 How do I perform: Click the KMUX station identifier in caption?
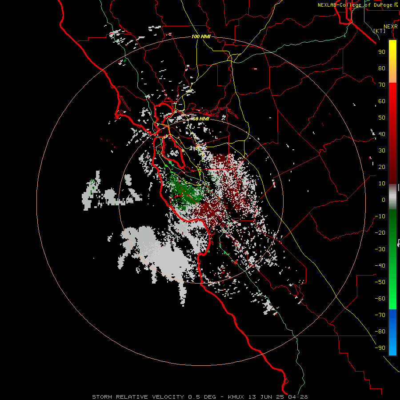(236, 397)
